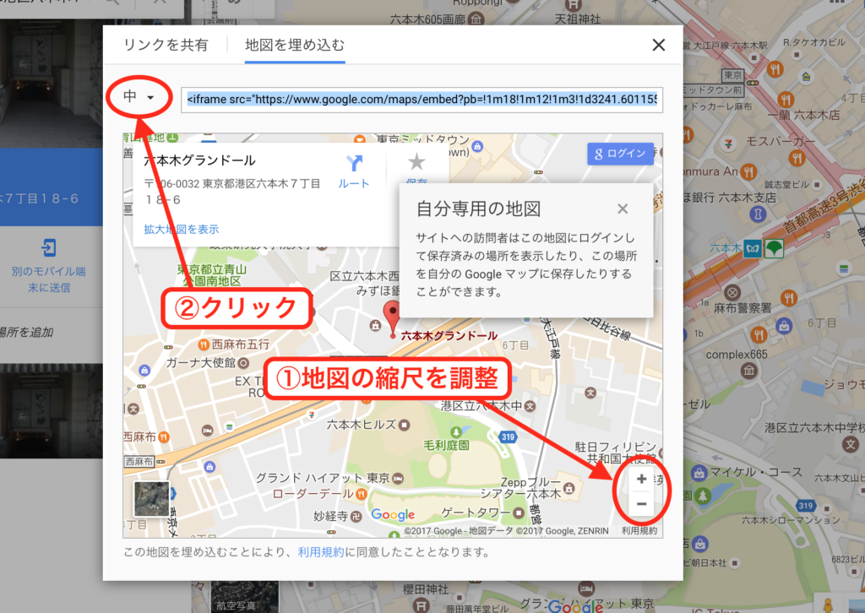Viewport: 865px width, 613px height.
Task: Open 利用規約 link below the map
Action: coord(320,553)
